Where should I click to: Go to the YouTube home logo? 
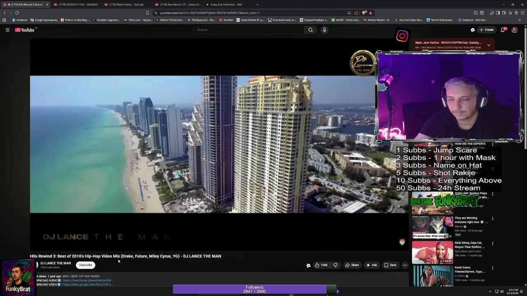pyautogui.click(x=25, y=30)
